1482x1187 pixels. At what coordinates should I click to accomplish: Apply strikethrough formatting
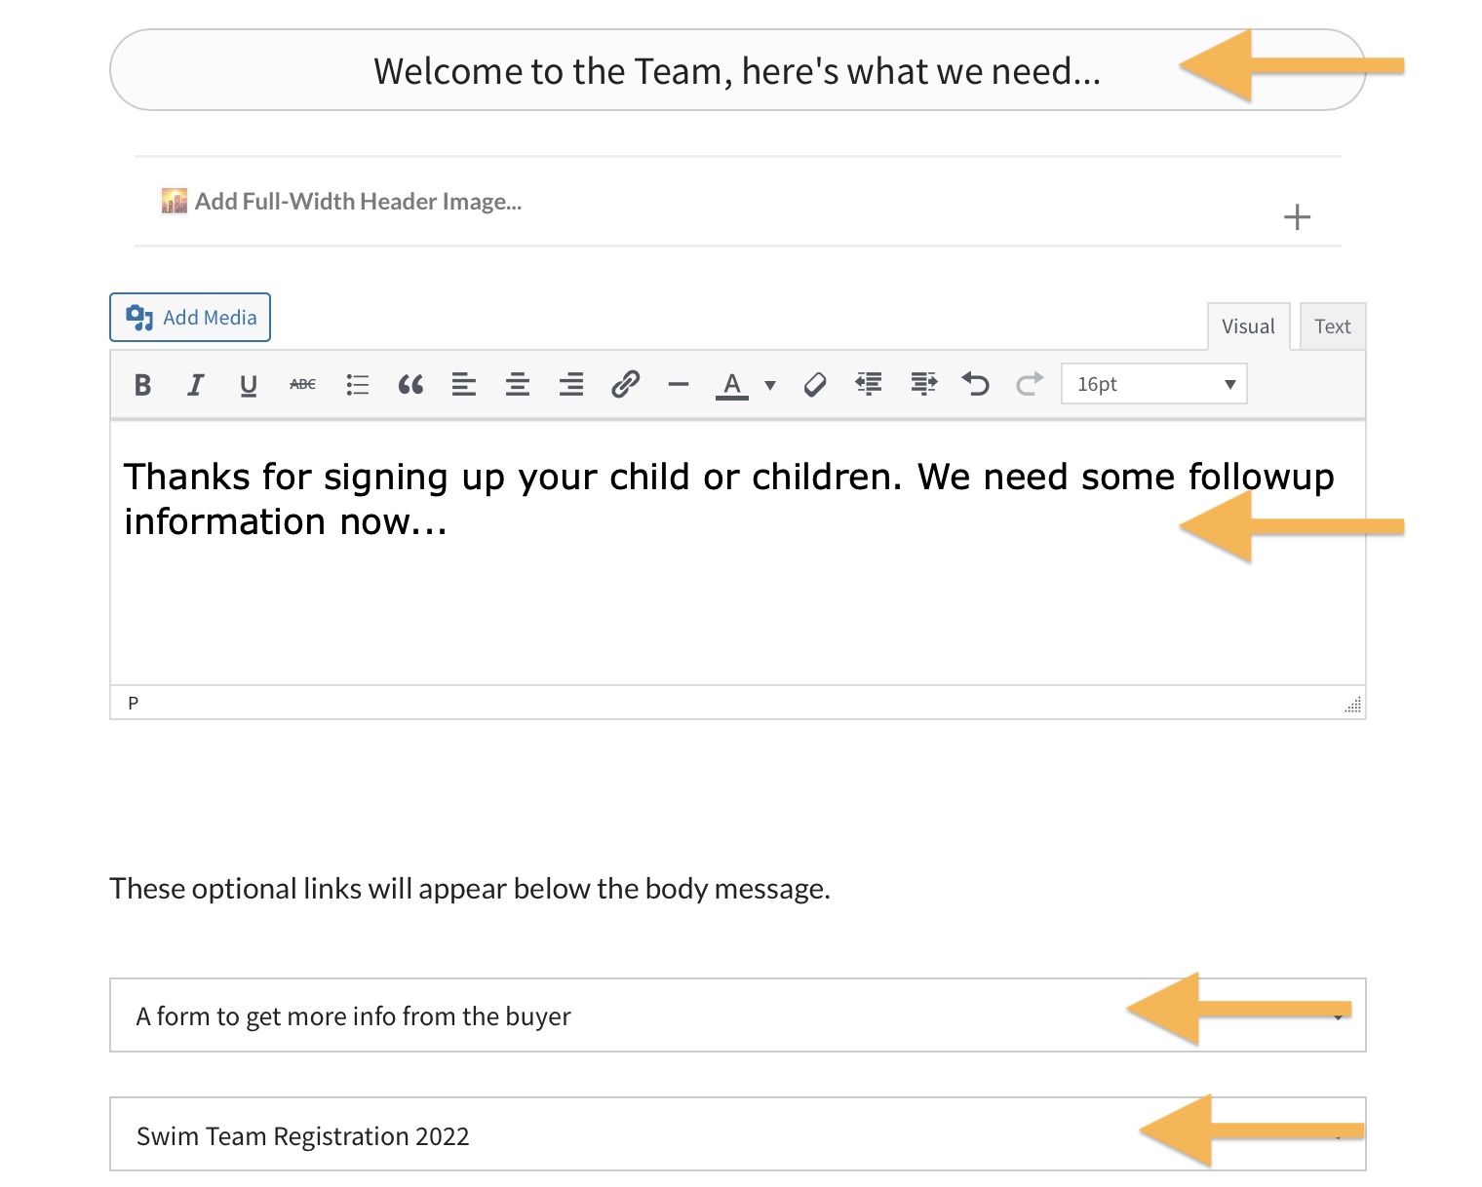302,385
